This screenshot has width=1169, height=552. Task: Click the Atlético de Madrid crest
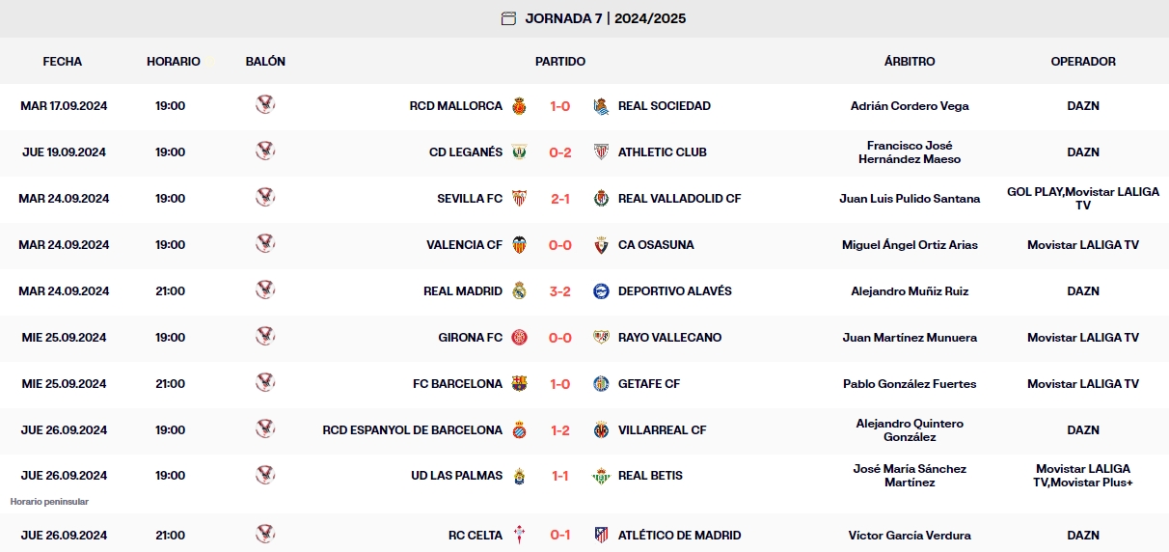601,536
